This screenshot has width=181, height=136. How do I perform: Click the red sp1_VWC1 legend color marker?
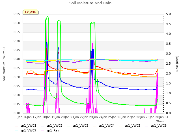[17, 126]
